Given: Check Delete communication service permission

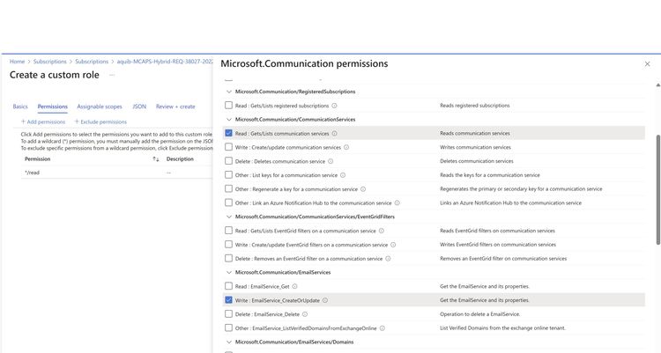Looking at the screenshot, I should pos(228,161).
